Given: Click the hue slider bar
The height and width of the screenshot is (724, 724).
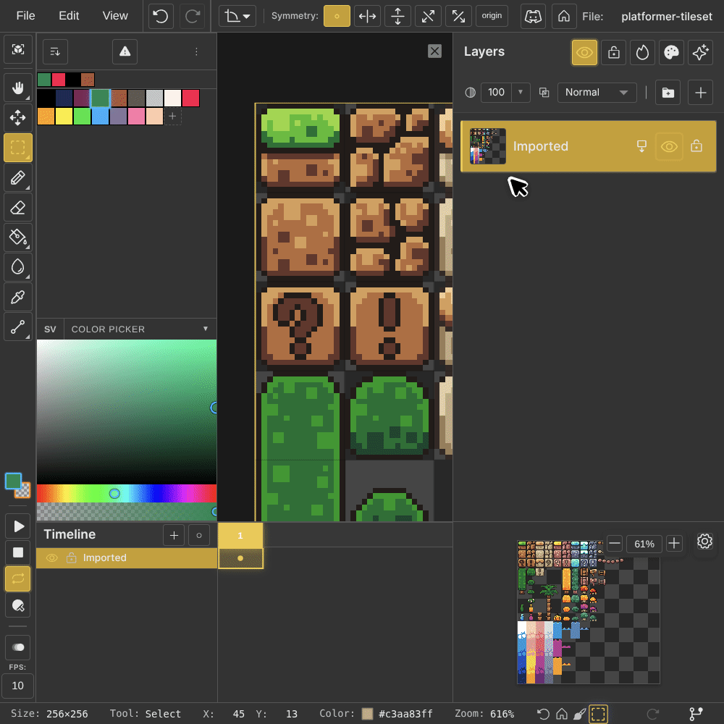Looking at the screenshot, I should [127, 494].
